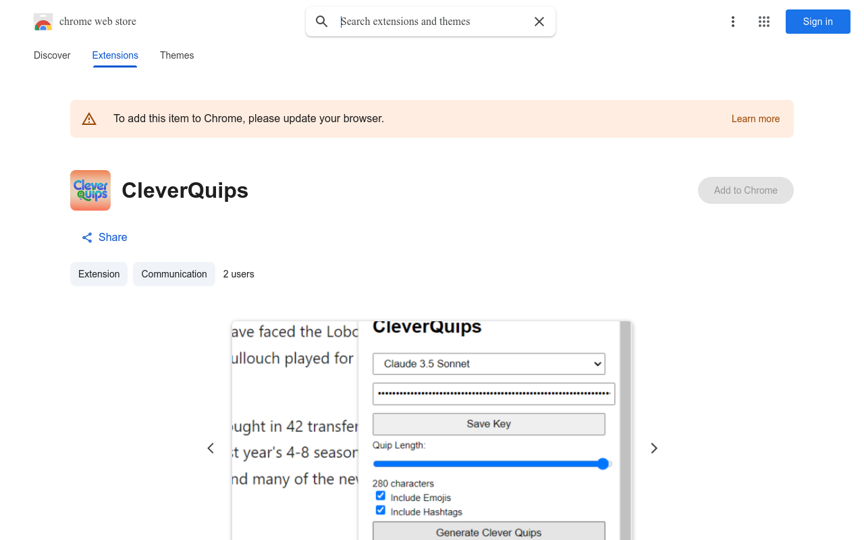Click the disabled Add to Chrome button
The image size is (864, 540).
pos(746,190)
